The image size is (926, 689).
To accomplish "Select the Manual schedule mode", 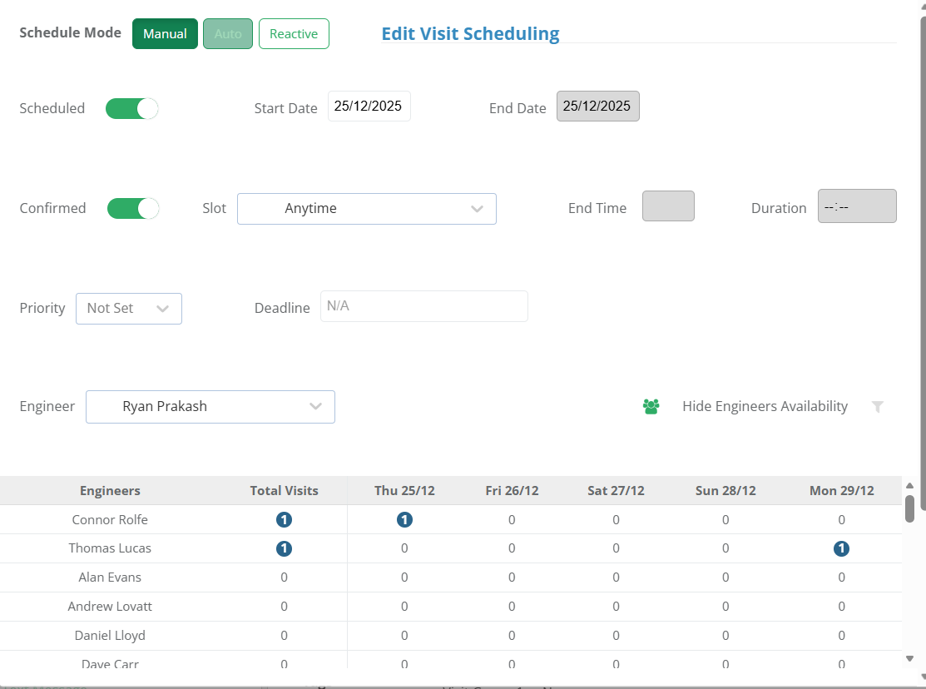I will click(x=165, y=33).
